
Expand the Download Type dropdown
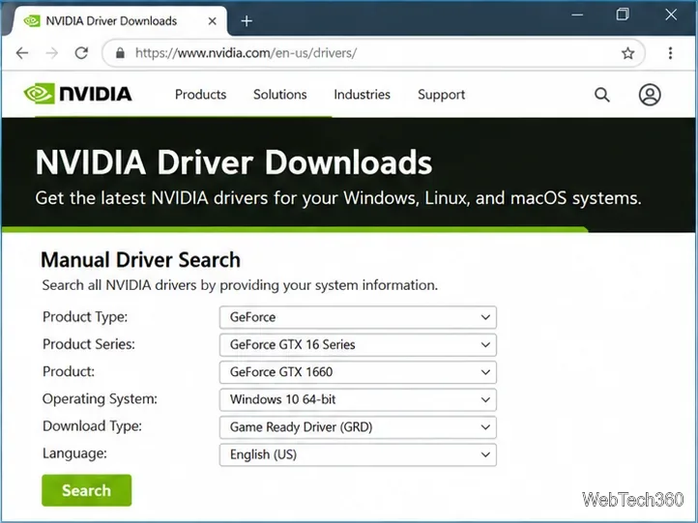[358, 427]
